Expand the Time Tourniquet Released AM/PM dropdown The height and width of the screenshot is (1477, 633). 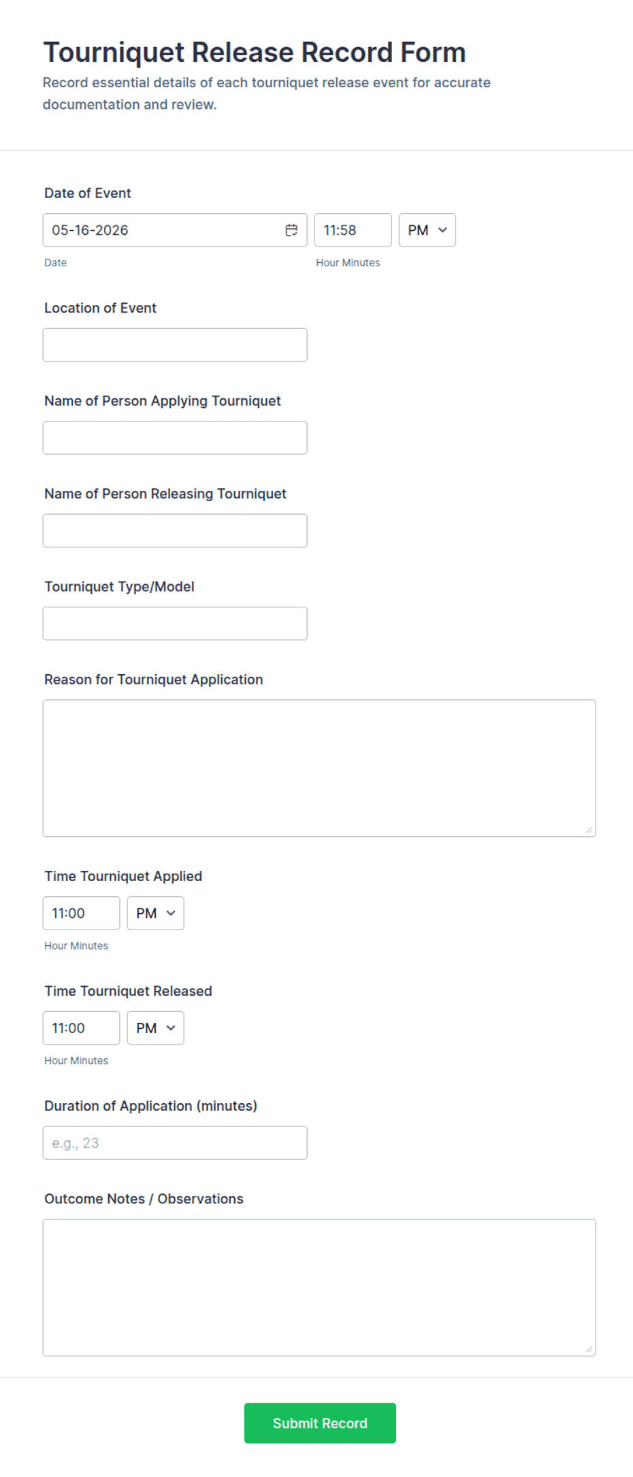155,1028
